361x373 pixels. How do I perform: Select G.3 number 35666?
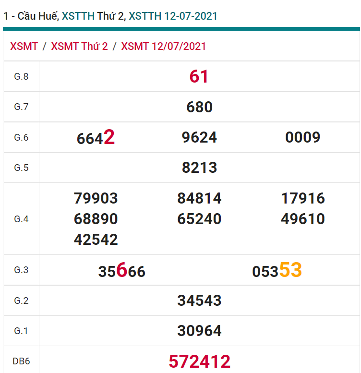tap(121, 271)
